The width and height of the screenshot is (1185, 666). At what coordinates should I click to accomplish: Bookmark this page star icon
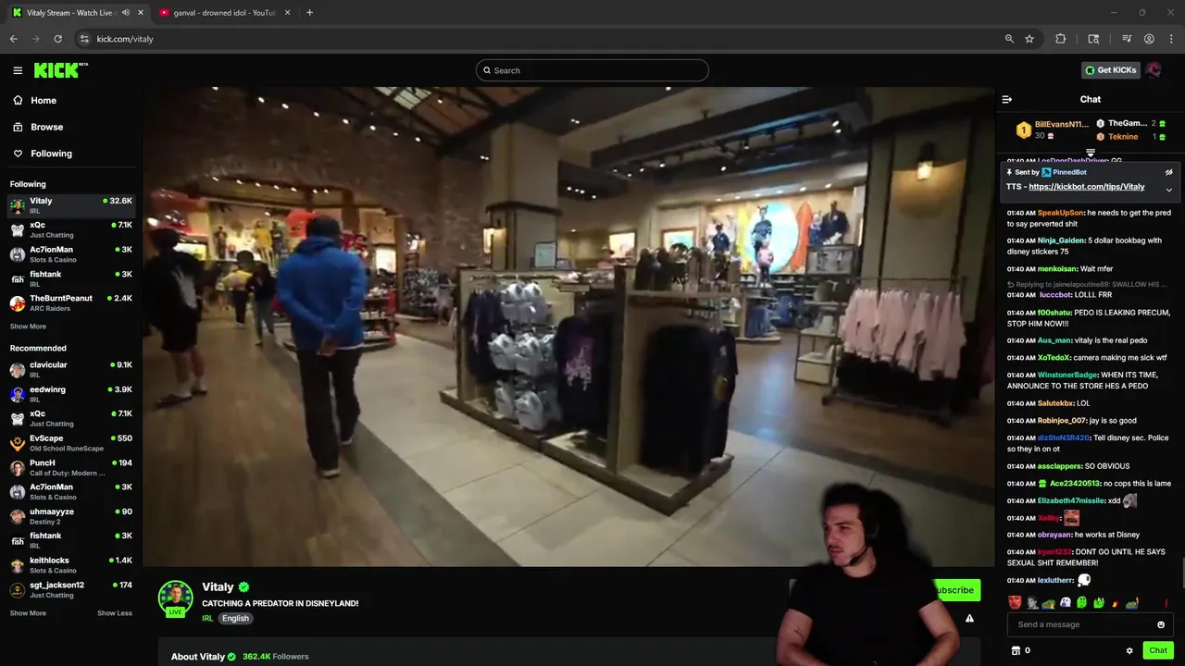pyautogui.click(x=1029, y=39)
